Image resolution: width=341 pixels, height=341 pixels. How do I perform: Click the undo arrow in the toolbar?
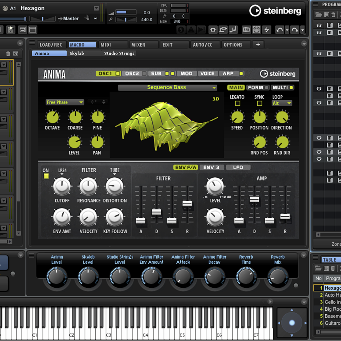[279, 30]
